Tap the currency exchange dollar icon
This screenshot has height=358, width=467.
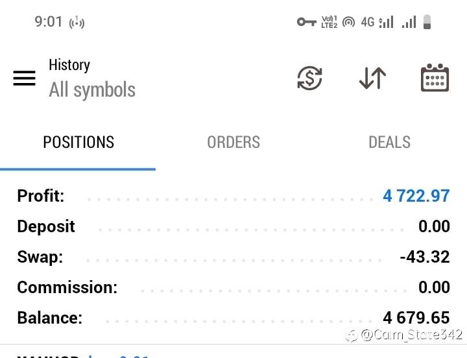click(x=309, y=78)
